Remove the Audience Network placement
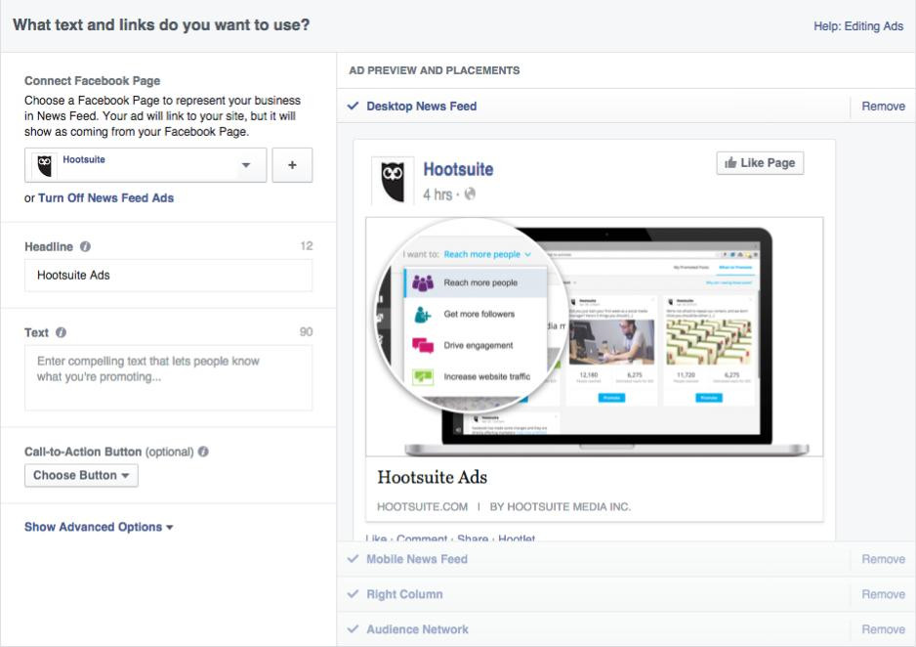 883,629
